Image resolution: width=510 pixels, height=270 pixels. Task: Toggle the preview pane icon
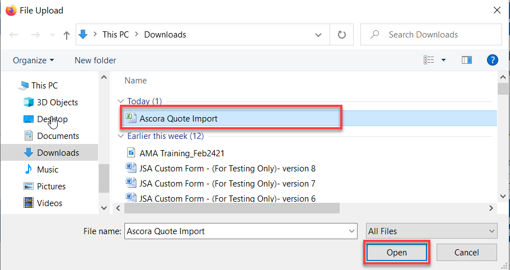point(466,60)
